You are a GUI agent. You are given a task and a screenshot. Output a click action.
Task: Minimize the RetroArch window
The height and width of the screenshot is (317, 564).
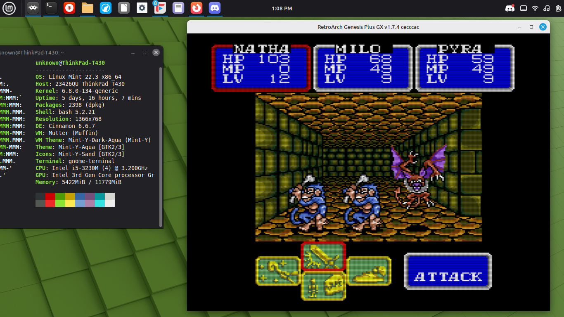(520, 27)
